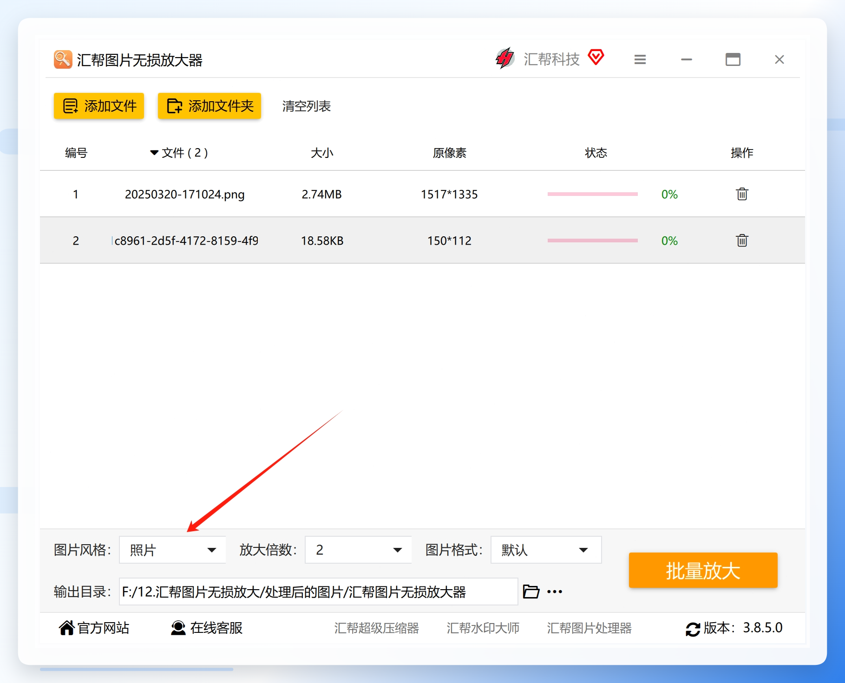845x683 pixels.
Task: Open the hamburger menu icon
Action: [x=640, y=59]
